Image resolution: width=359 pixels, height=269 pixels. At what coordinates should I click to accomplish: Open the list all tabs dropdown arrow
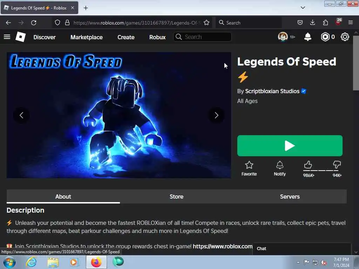pos(303,8)
